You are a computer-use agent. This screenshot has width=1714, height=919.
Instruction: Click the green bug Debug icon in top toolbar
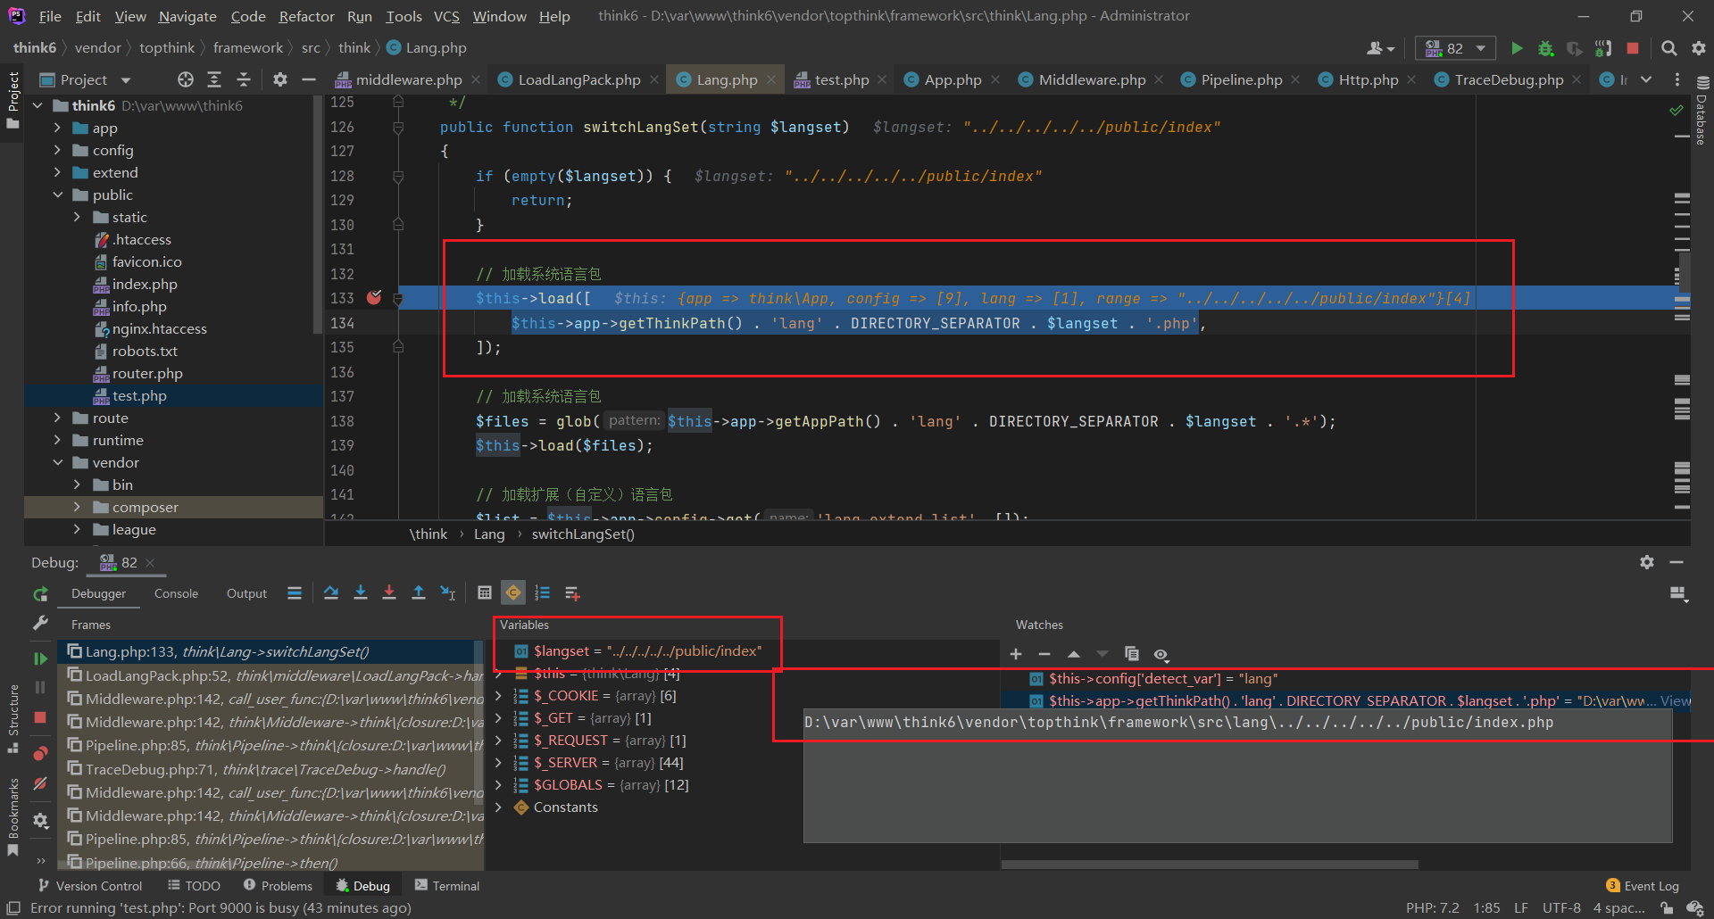coord(1546,48)
